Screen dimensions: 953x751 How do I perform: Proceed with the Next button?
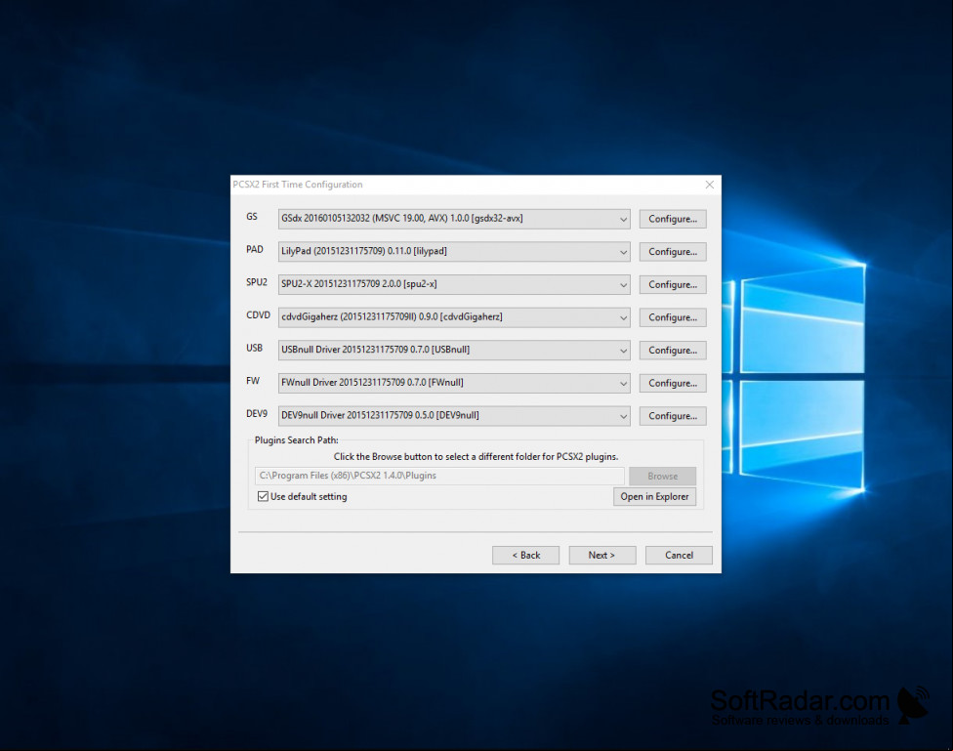(601, 555)
